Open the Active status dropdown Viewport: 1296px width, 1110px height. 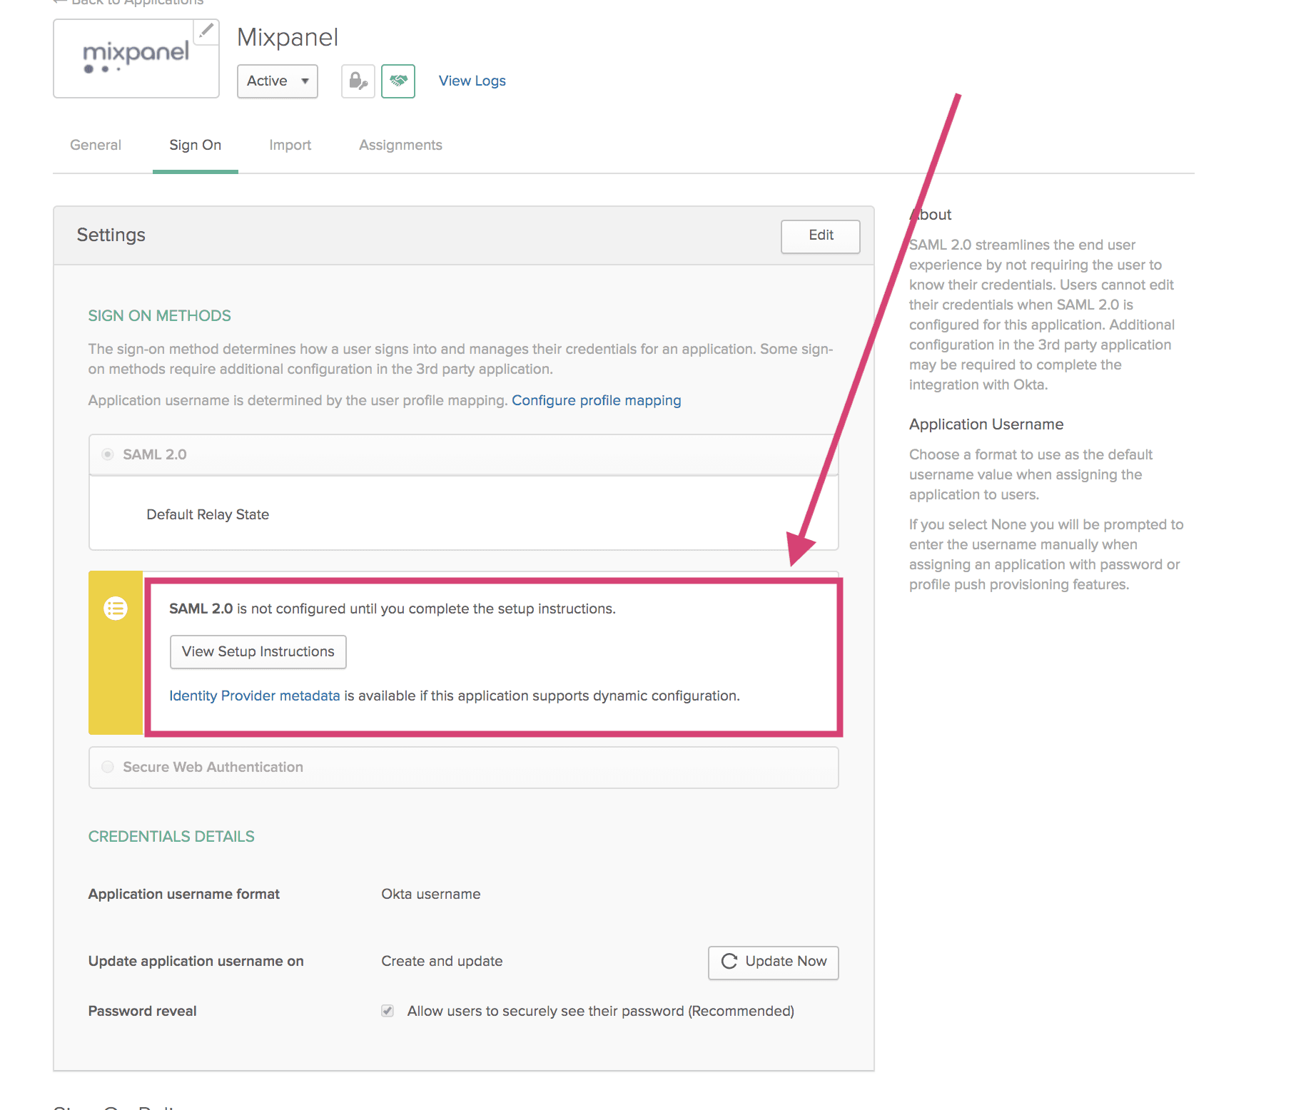click(277, 81)
